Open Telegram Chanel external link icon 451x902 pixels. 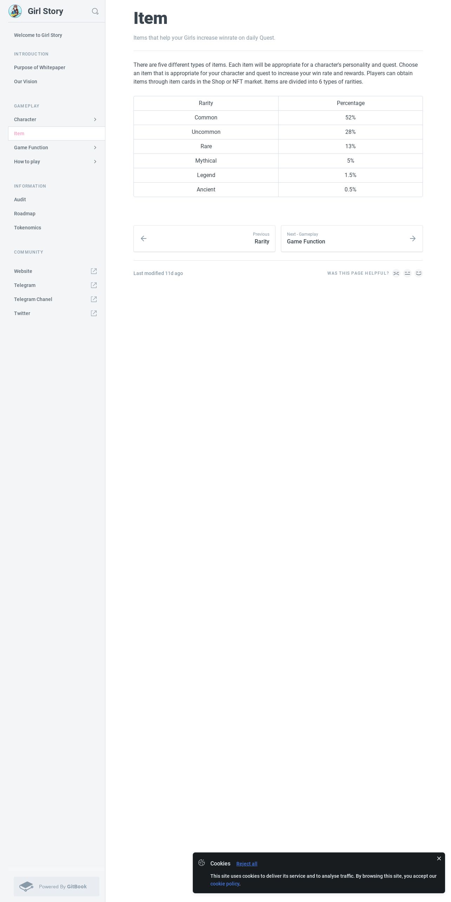tap(94, 299)
